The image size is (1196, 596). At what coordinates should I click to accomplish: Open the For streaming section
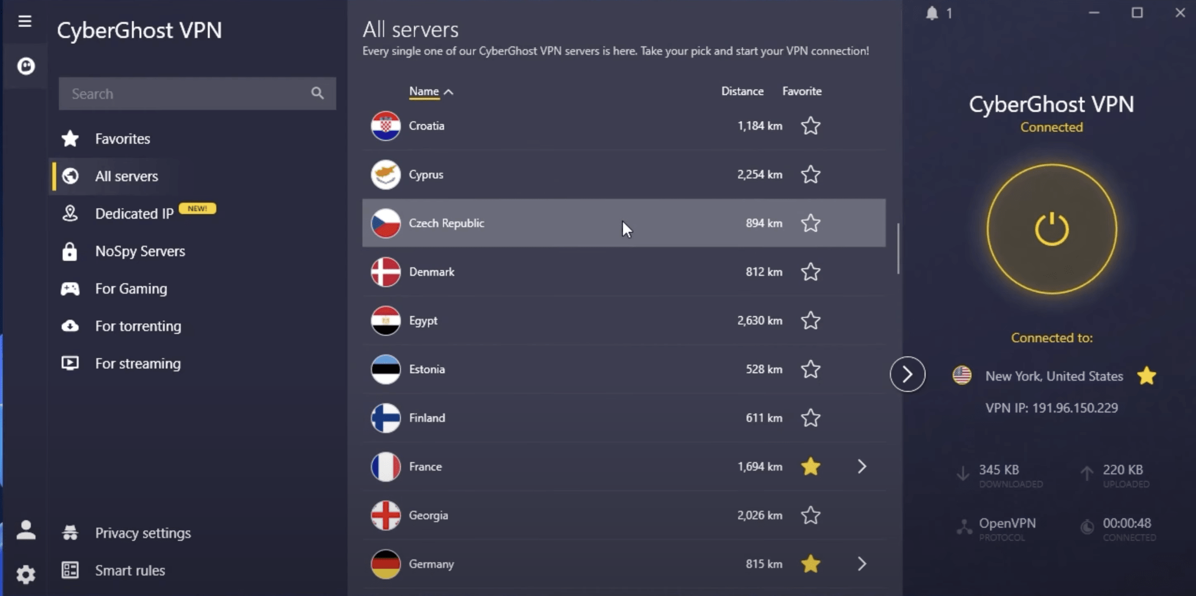[138, 364]
